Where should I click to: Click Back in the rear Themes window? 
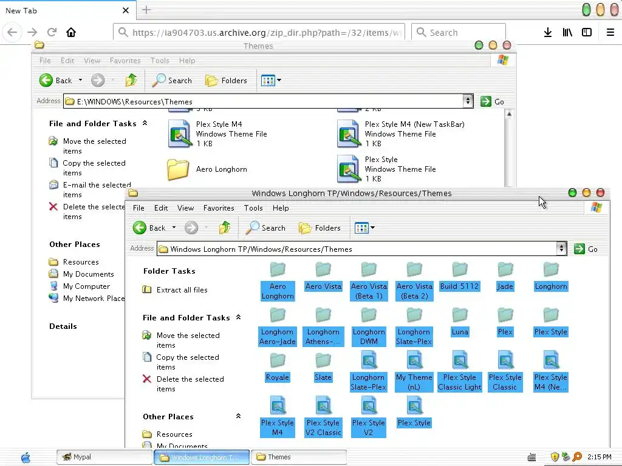tap(56, 81)
